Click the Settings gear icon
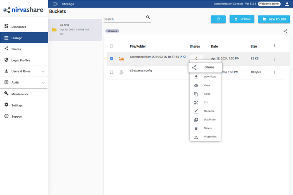293x195 pixels. (7, 105)
